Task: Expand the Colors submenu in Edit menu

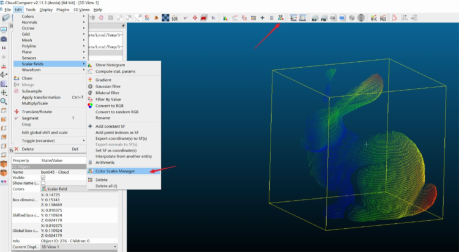Action: [50, 17]
